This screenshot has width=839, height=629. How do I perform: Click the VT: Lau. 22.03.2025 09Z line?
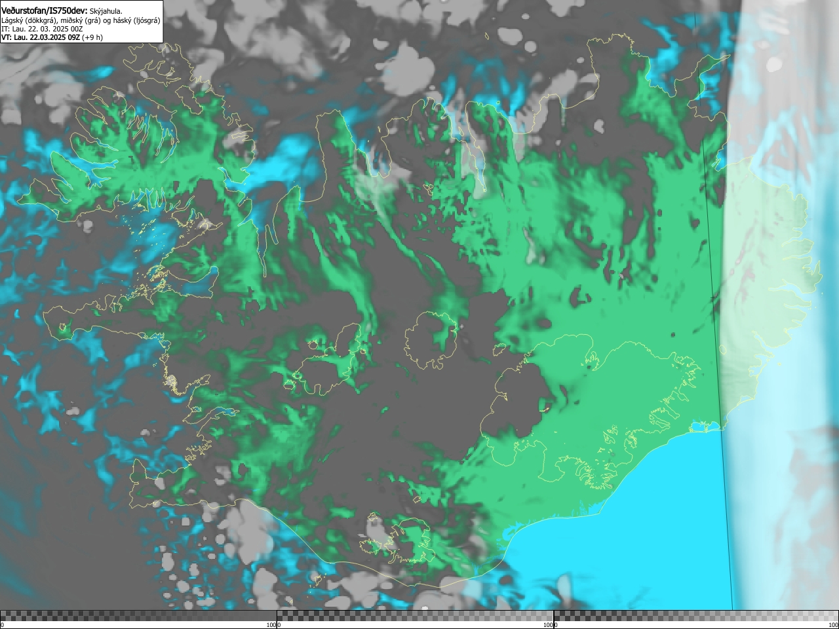tap(41, 37)
